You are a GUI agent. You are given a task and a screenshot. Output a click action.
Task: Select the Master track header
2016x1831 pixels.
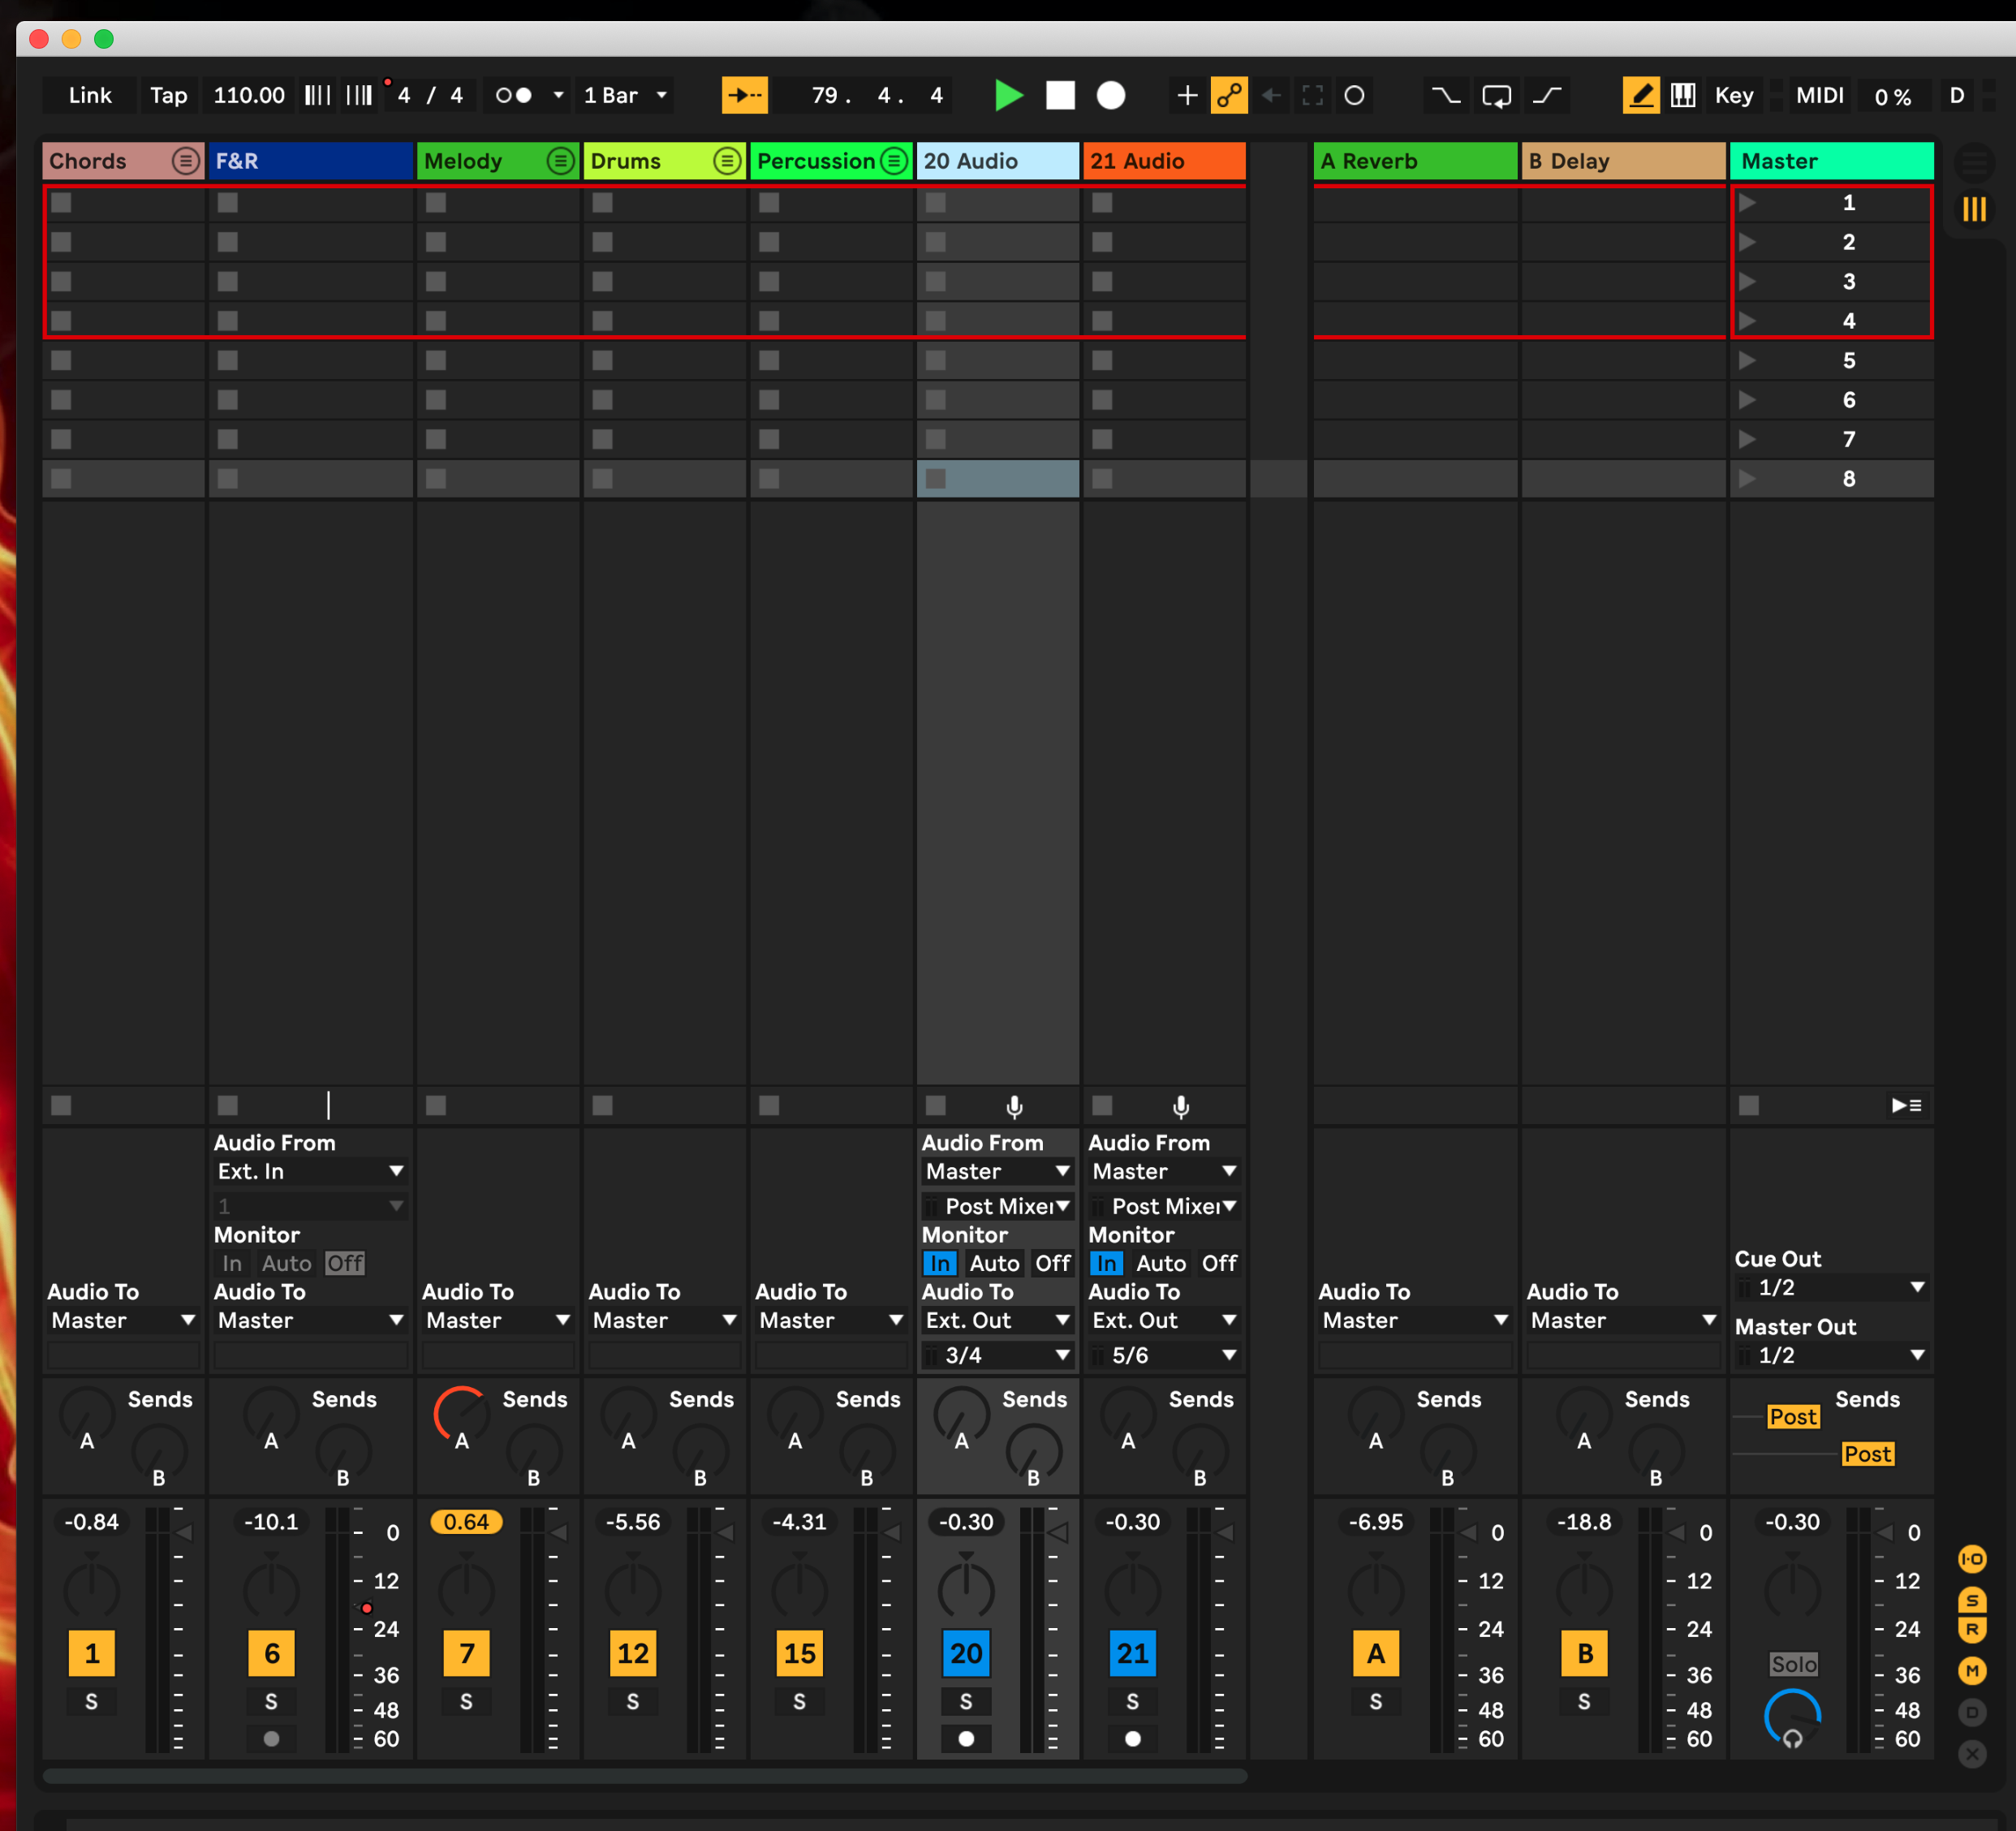tap(1832, 161)
